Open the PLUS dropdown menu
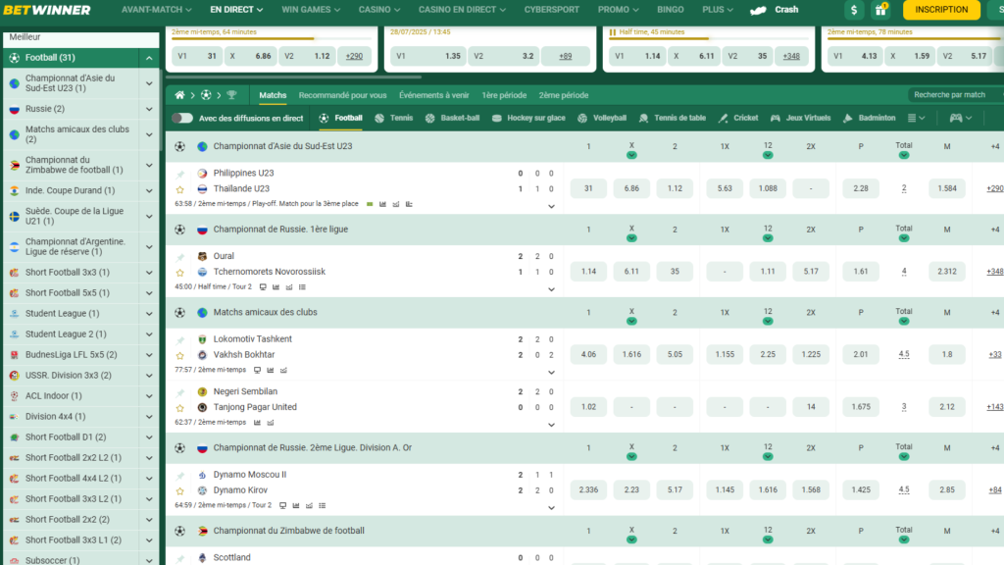 tap(717, 10)
